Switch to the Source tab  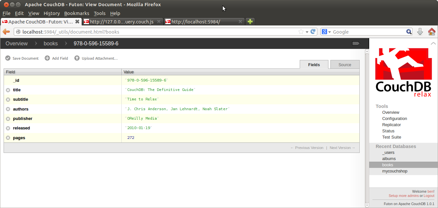pyautogui.click(x=345, y=65)
